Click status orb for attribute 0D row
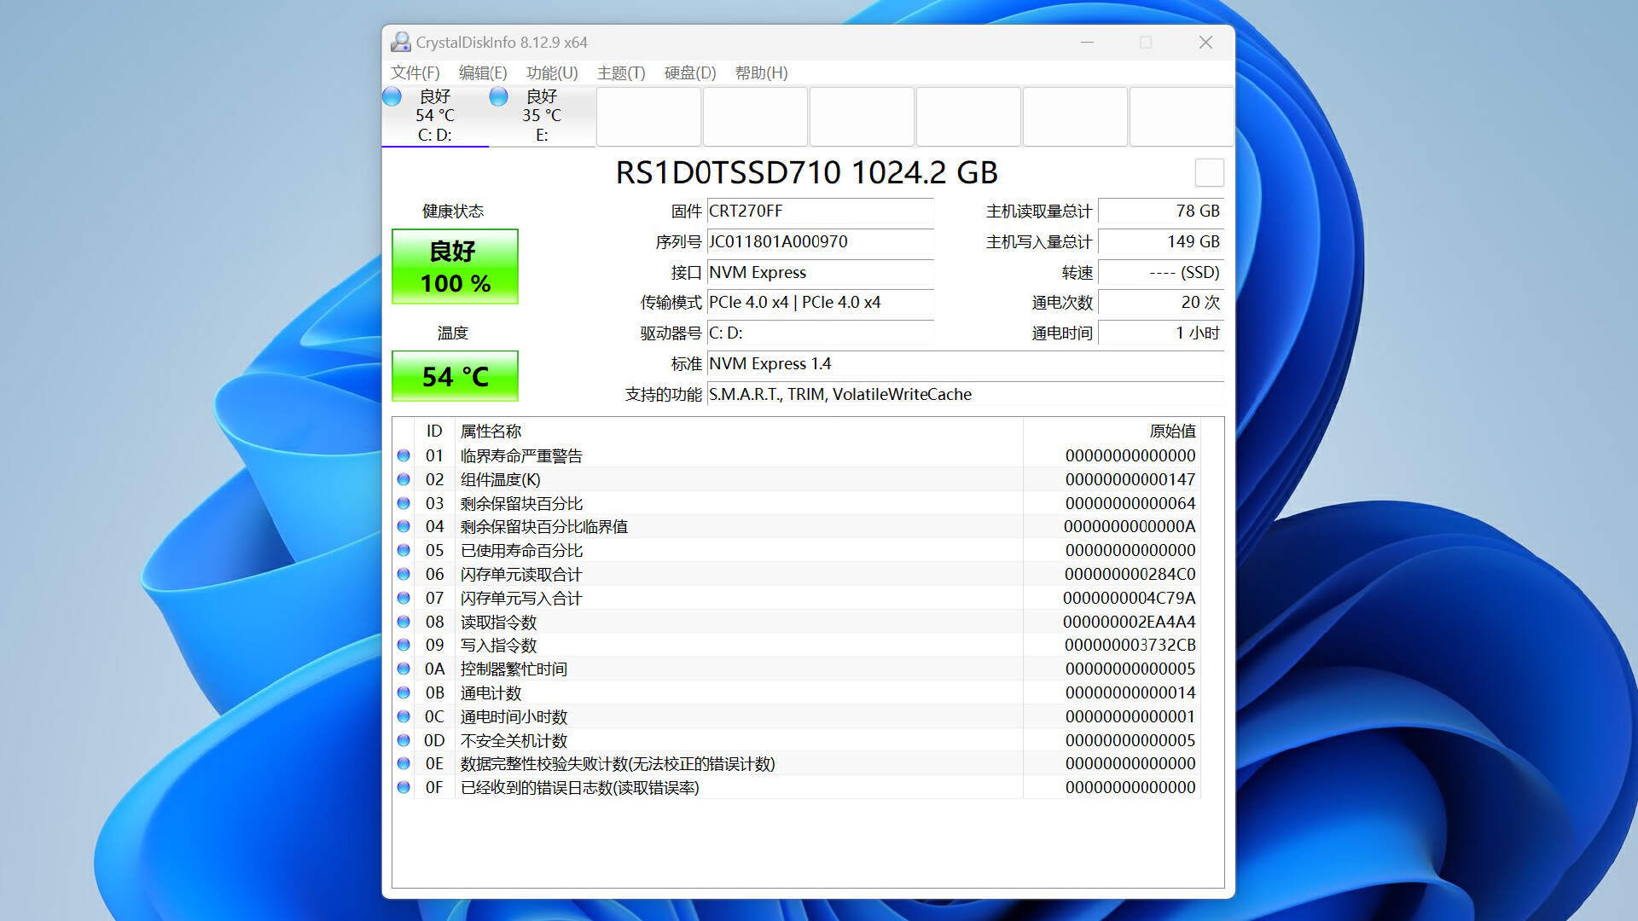This screenshot has height=921, width=1638. point(404,740)
